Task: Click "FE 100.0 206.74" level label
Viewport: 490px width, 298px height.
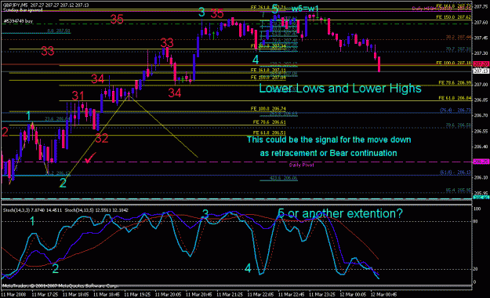Action: (x=268, y=109)
